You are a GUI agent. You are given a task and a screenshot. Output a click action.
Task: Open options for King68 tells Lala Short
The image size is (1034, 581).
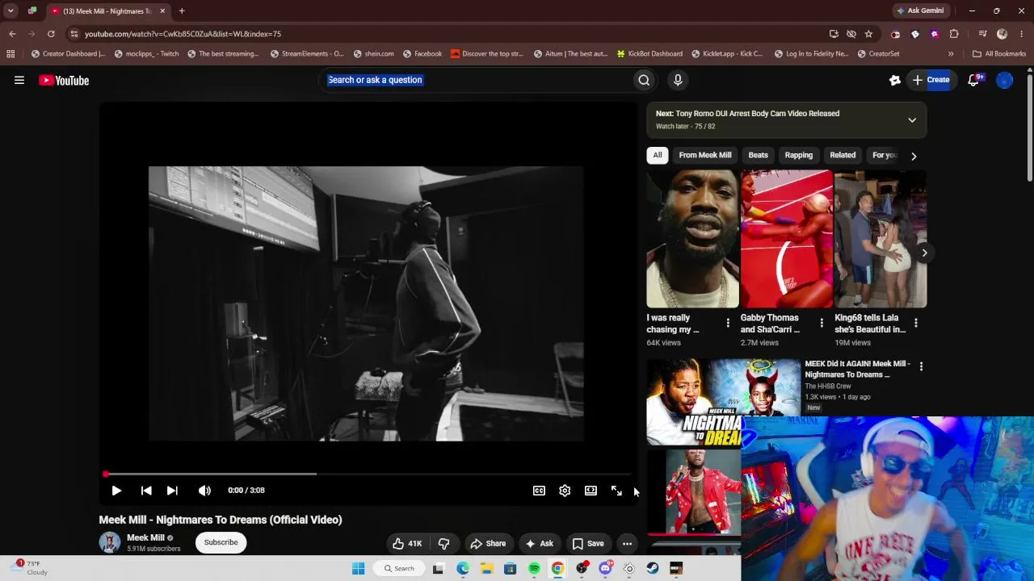(x=915, y=323)
